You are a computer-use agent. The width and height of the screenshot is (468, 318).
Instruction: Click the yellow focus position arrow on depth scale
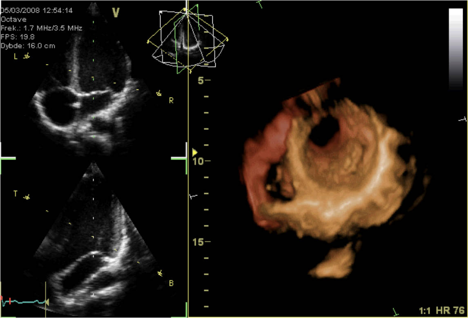195,152
